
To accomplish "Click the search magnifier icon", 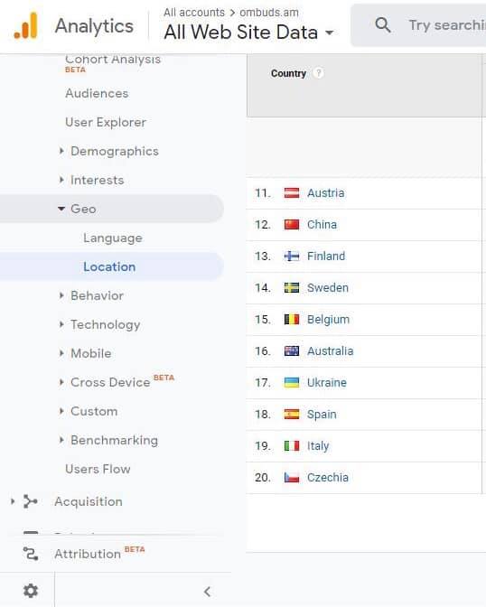I will click(383, 25).
